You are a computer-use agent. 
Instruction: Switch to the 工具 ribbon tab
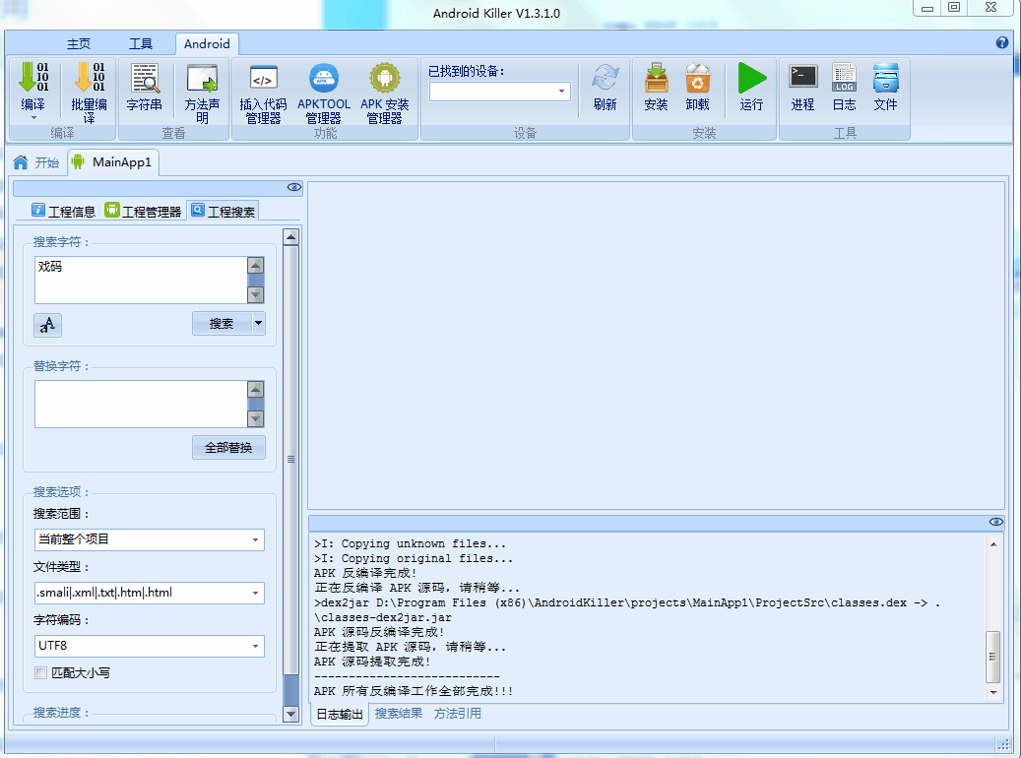click(141, 43)
